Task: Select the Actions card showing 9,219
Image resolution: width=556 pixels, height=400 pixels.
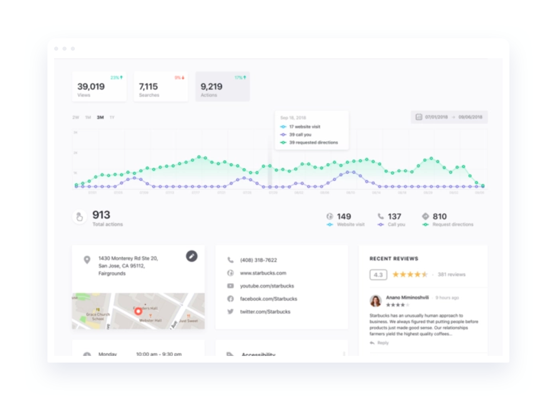Action: [x=222, y=86]
